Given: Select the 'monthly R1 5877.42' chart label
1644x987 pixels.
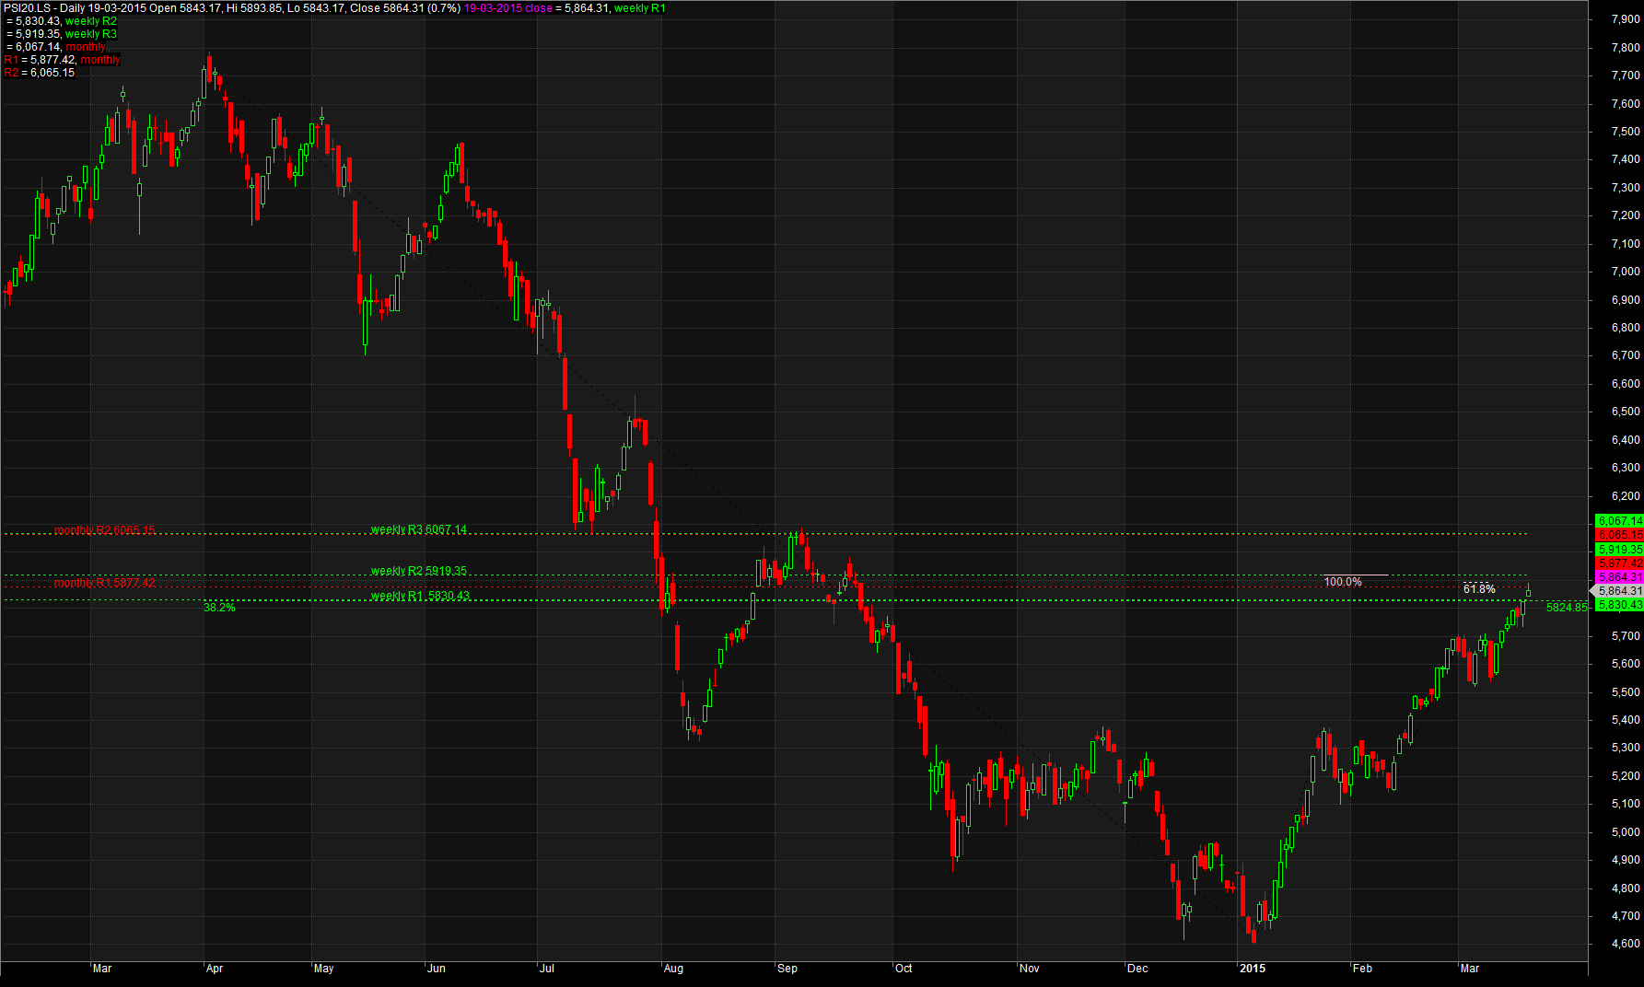Looking at the screenshot, I should pos(104,583).
